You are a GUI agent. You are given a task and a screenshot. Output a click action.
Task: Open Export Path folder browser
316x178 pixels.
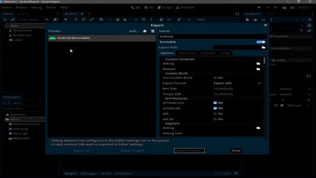[x=263, y=47]
